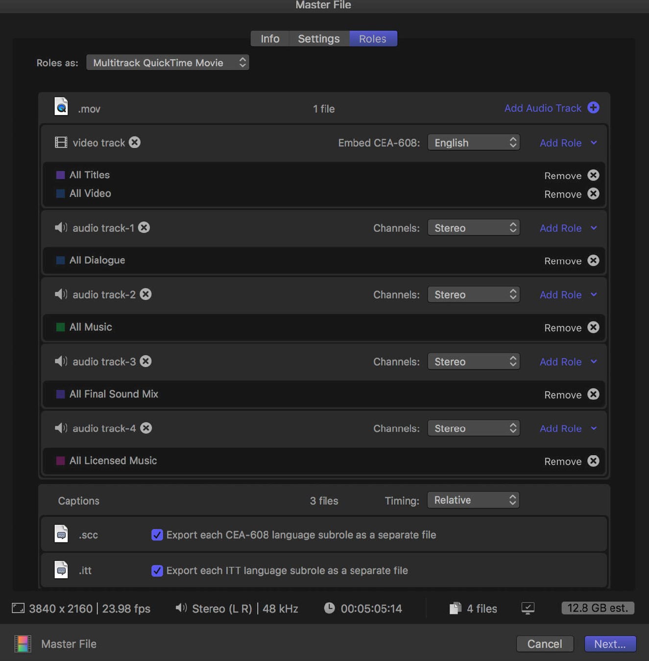Uncheck Export each CEA-608 language subrole
Image resolution: width=649 pixels, height=661 pixels.
coord(157,535)
